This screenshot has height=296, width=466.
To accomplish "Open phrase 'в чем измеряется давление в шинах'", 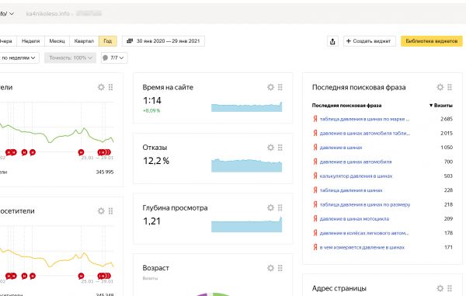I will pyautogui.click(x=362, y=247).
